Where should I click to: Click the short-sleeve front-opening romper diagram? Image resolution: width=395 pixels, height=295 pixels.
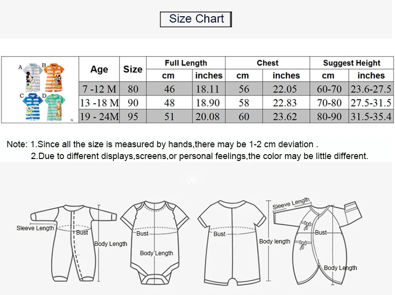pos(232,243)
